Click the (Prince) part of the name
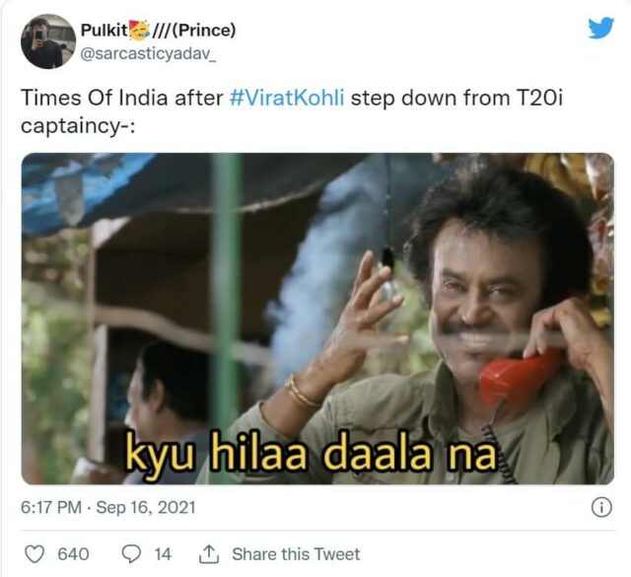The image size is (631, 577). pyautogui.click(x=203, y=31)
